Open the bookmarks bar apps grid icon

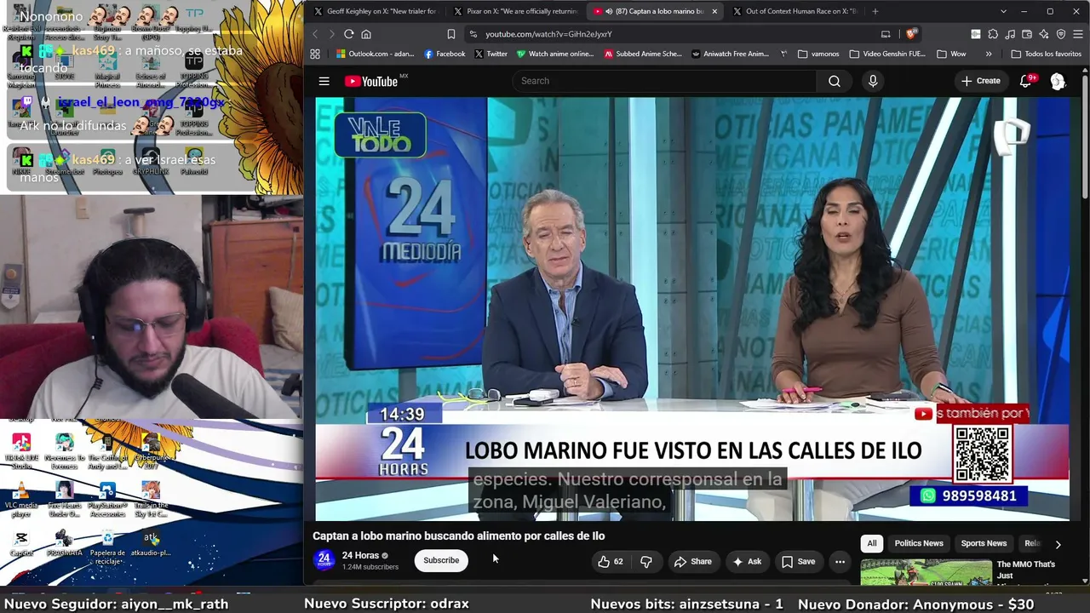[315, 54]
